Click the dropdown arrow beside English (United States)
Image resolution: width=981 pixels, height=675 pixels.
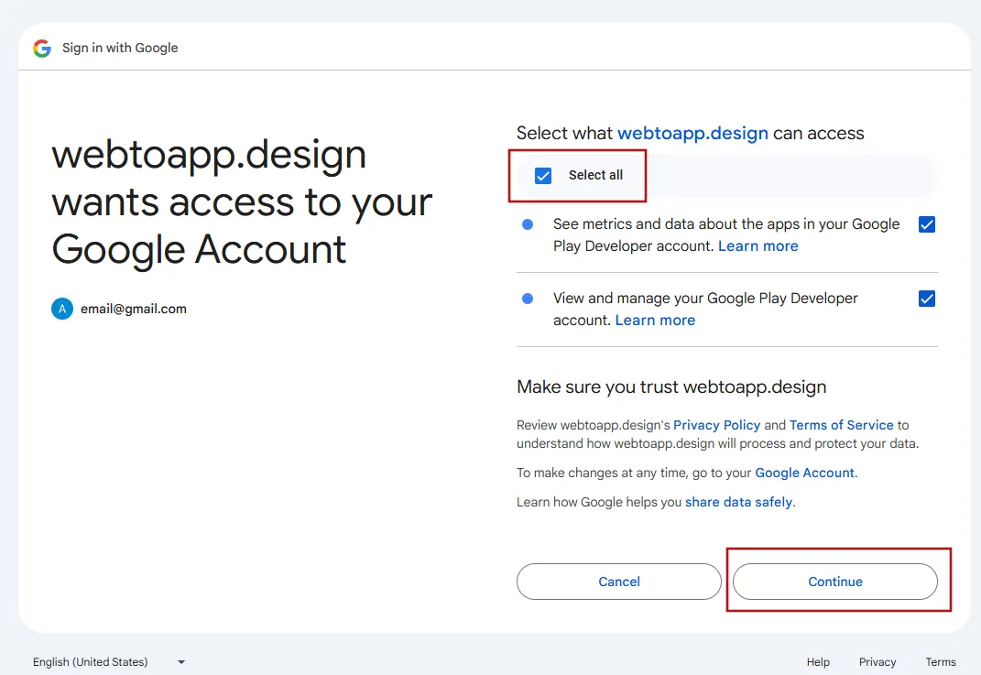tap(180, 661)
